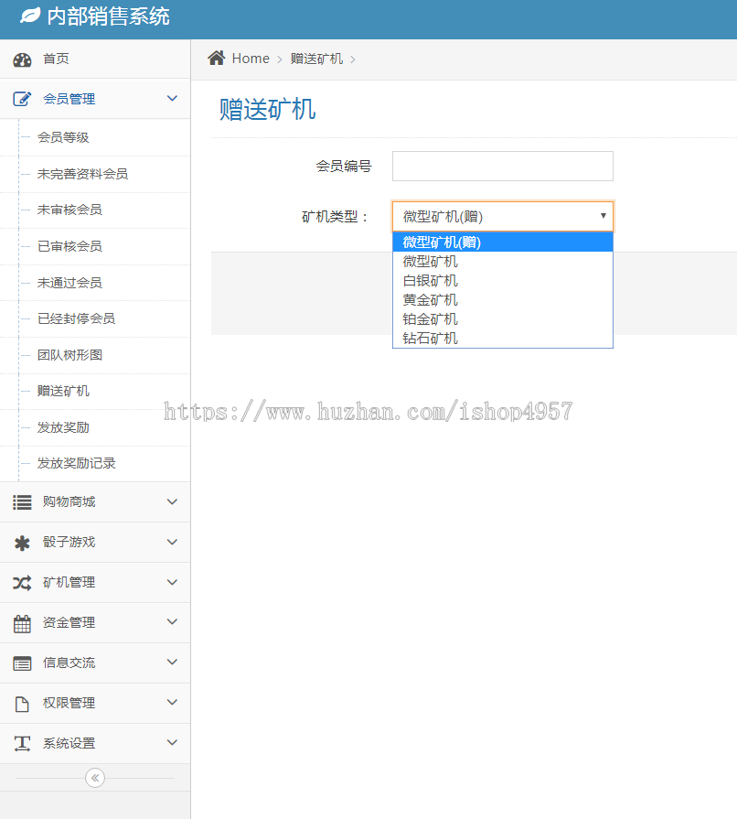Open 已经封停会员 page
Screen dimensions: 737x819
click(x=95, y=318)
